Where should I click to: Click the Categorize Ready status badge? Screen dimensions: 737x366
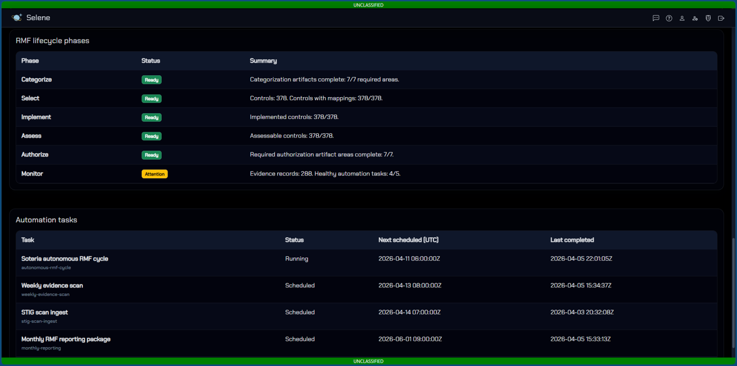point(151,80)
